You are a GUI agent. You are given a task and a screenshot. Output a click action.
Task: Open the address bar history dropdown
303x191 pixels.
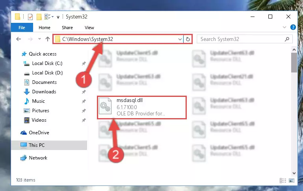point(180,39)
